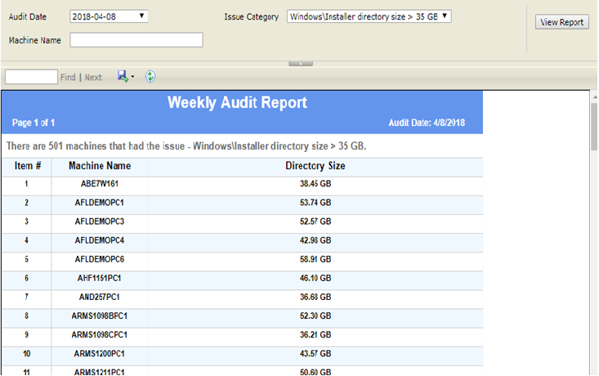Select machine name AFLDEMOPC1
The height and width of the screenshot is (376, 599).
point(100,203)
